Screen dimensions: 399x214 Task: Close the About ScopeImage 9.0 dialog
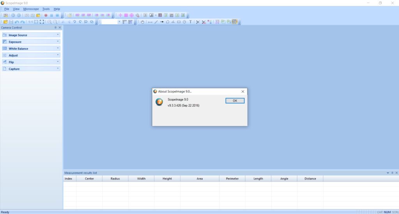[x=243, y=92]
